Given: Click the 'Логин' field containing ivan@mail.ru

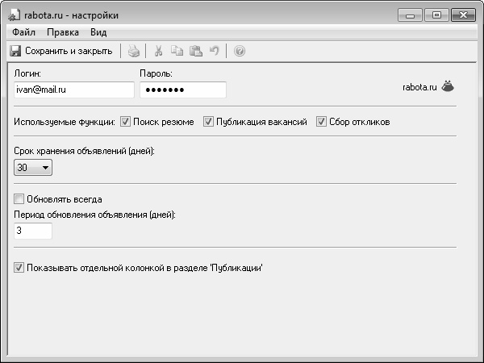Looking at the screenshot, I should point(73,90).
